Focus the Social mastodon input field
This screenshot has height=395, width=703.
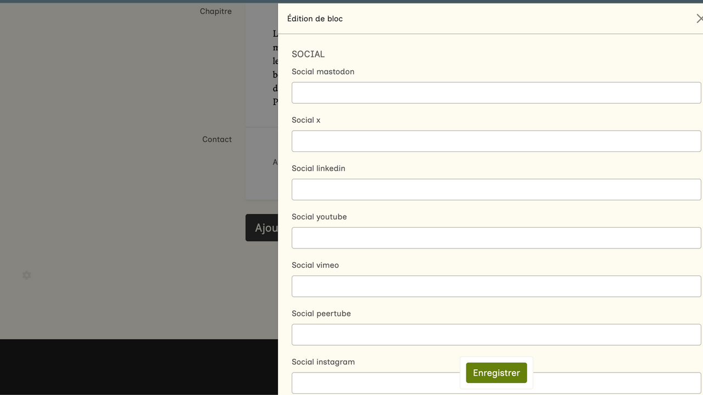(496, 93)
